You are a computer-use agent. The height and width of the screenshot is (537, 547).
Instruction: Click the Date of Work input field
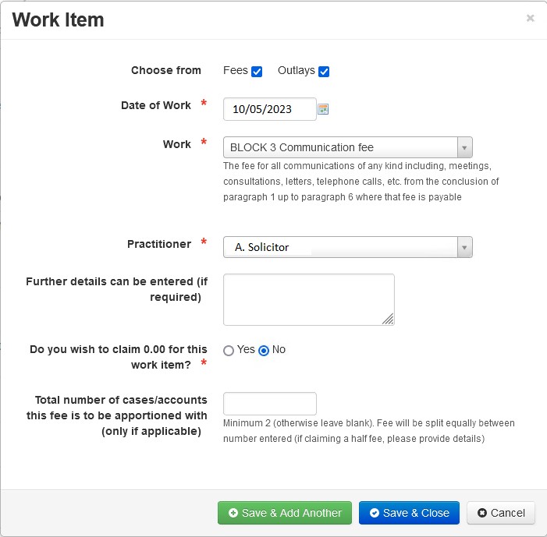point(270,109)
